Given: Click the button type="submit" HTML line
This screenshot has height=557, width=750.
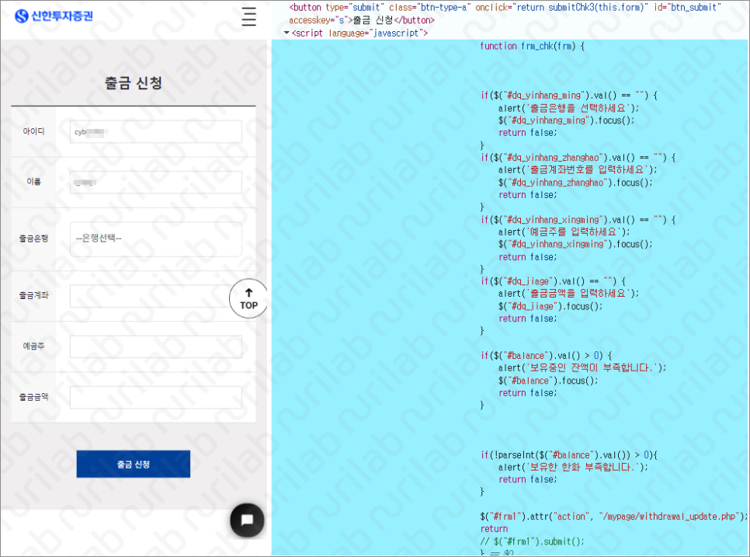Looking at the screenshot, I should (x=505, y=14).
